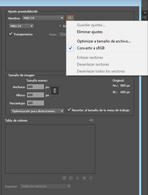148x195 pixels.
Task: Open the Mate color dropdown
Action: pos(62,34)
